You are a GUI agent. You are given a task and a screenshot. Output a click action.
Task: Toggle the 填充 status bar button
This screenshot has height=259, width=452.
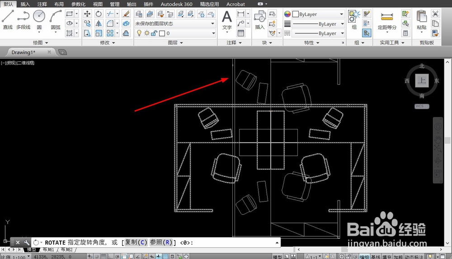pos(387,257)
